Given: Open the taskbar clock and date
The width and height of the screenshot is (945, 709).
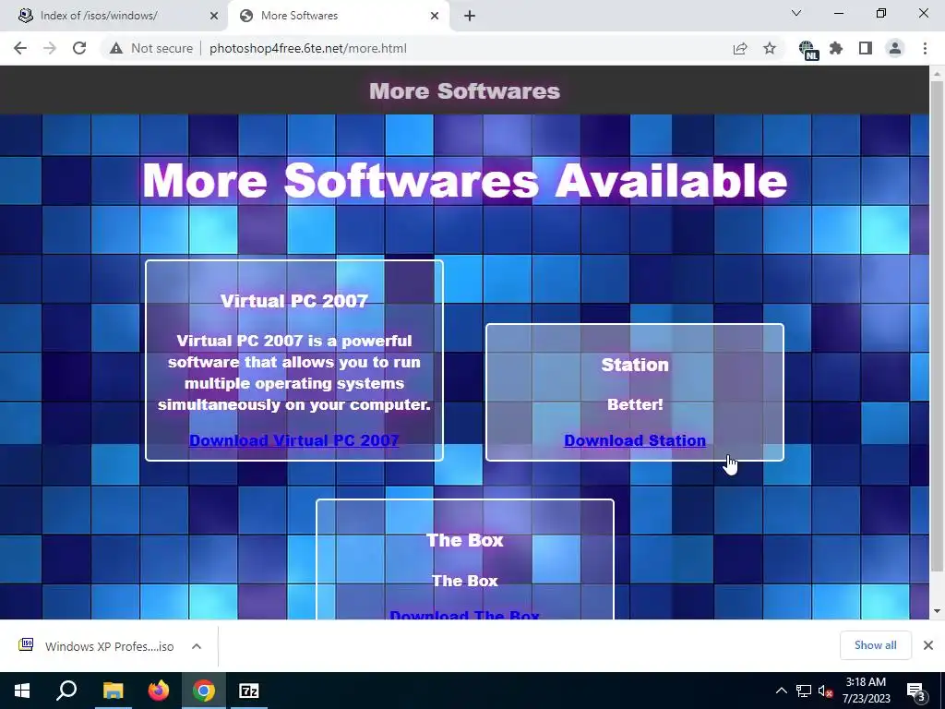Looking at the screenshot, I should [866, 691].
